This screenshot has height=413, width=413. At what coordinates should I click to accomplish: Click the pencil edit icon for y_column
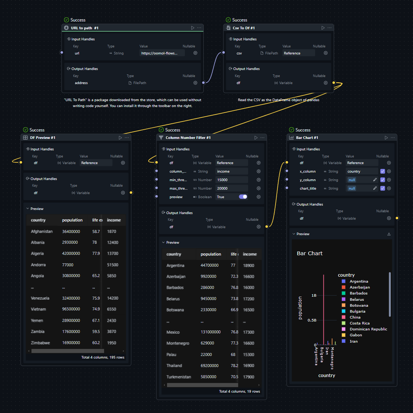(x=375, y=180)
